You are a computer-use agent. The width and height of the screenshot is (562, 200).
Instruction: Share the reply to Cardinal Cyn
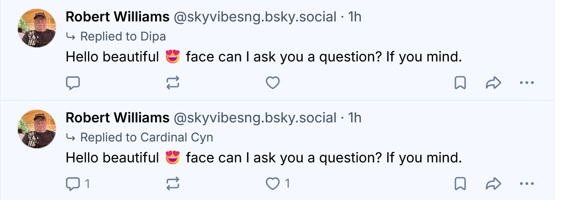tap(493, 183)
